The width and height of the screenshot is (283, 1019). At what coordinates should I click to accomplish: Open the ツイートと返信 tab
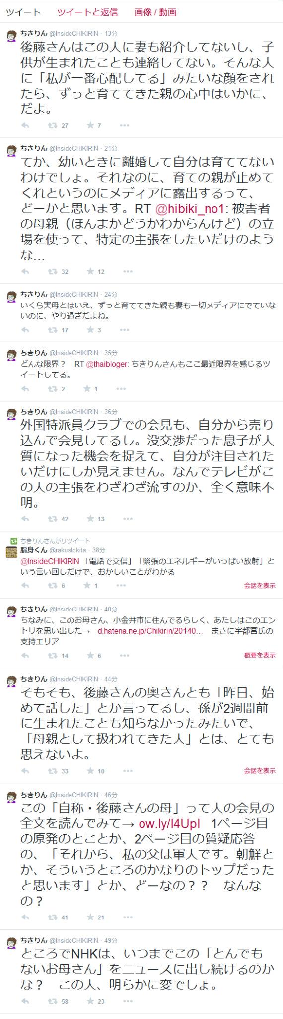coord(87,12)
